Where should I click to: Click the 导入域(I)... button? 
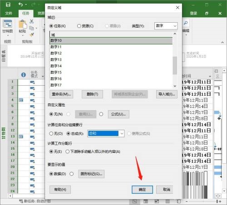[167, 94]
